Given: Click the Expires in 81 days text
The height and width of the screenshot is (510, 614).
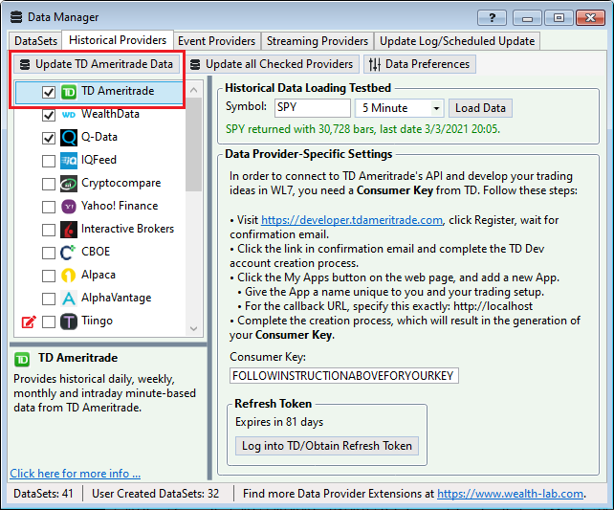Looking at the screenshot, I should tap(279, 422).
